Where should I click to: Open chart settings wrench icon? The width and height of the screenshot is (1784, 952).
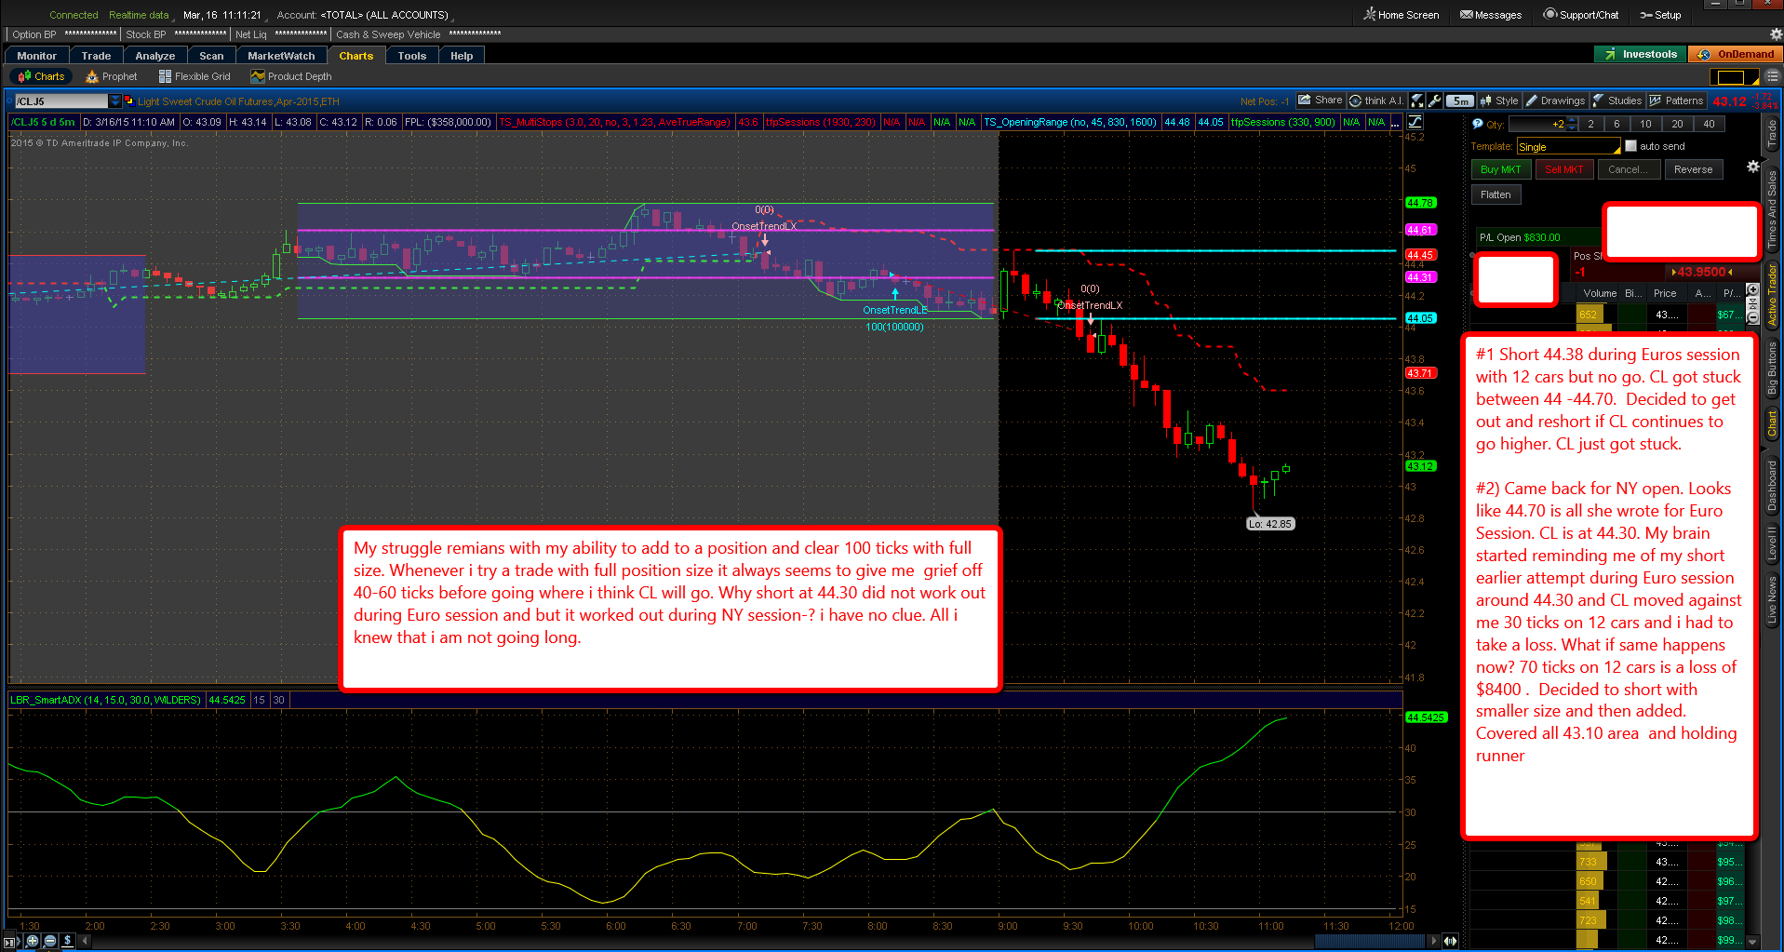pos(1435,101)
